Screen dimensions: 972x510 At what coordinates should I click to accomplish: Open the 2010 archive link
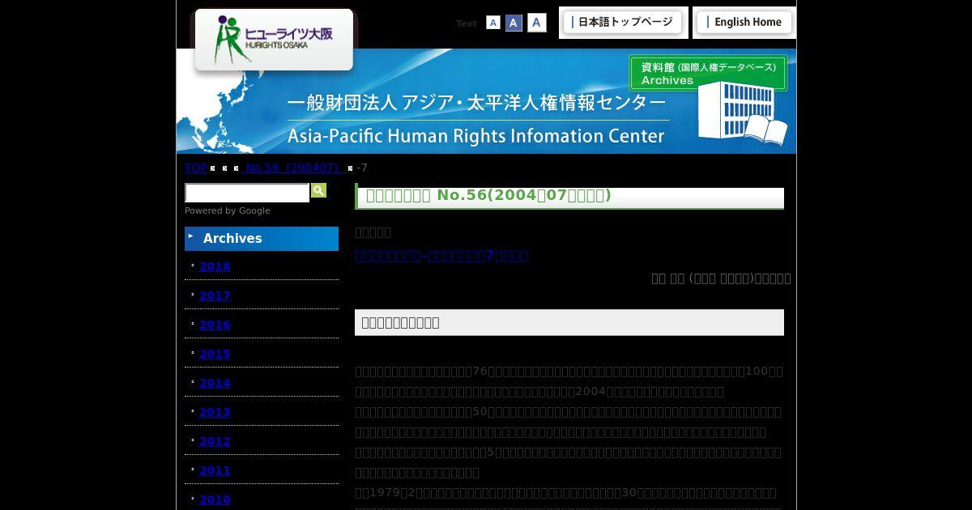click(215, 499)
